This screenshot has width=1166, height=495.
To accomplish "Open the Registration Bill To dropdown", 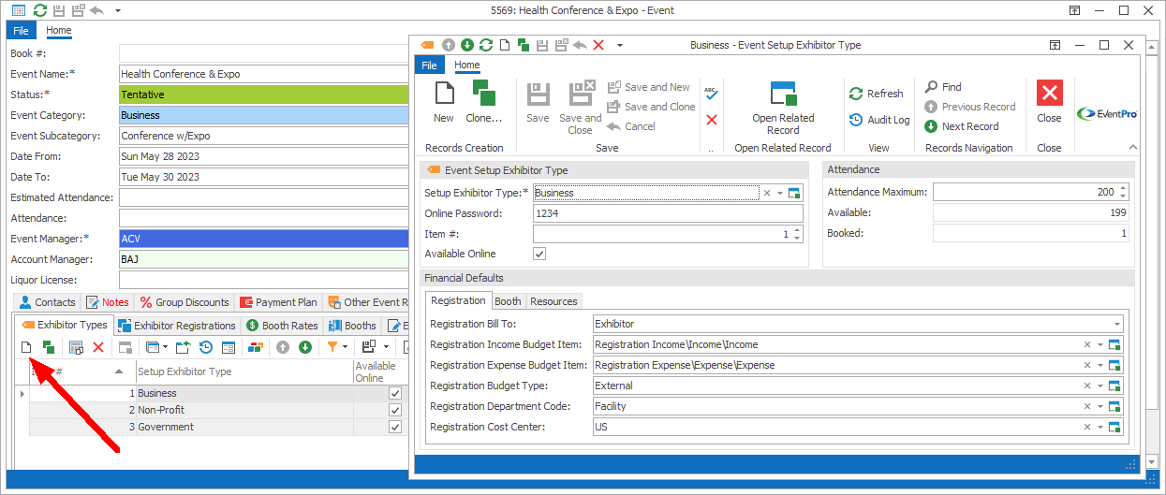I will (1117, 324).
